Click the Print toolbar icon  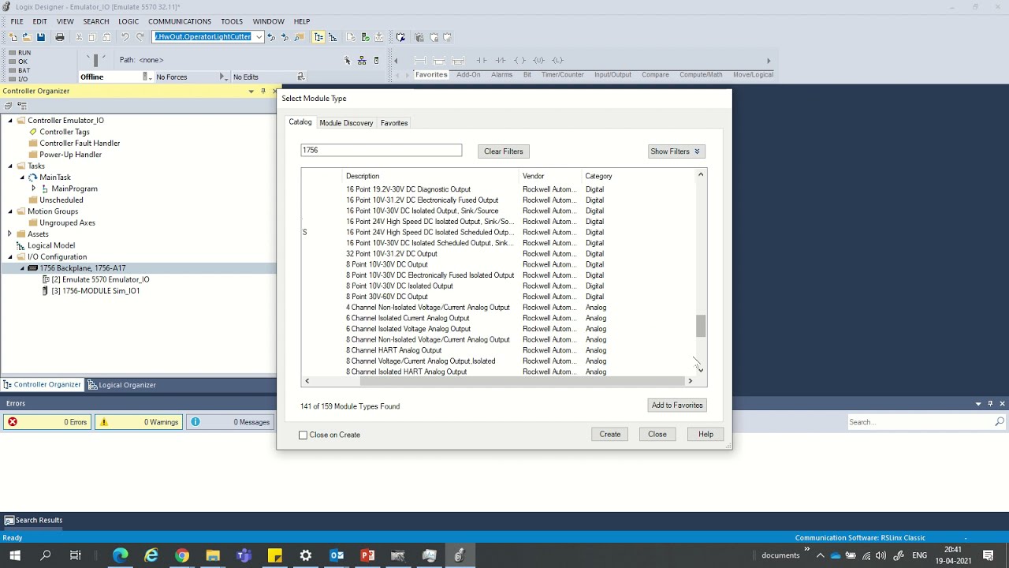[60, 37]
